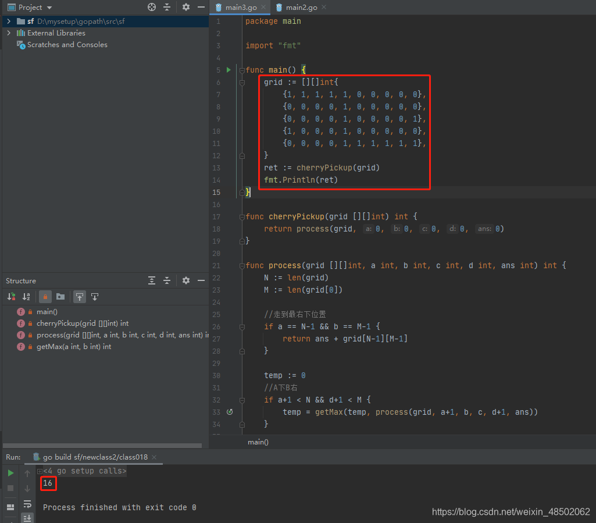Fold the main function block
Screen dimensions: 596x523
242,70
